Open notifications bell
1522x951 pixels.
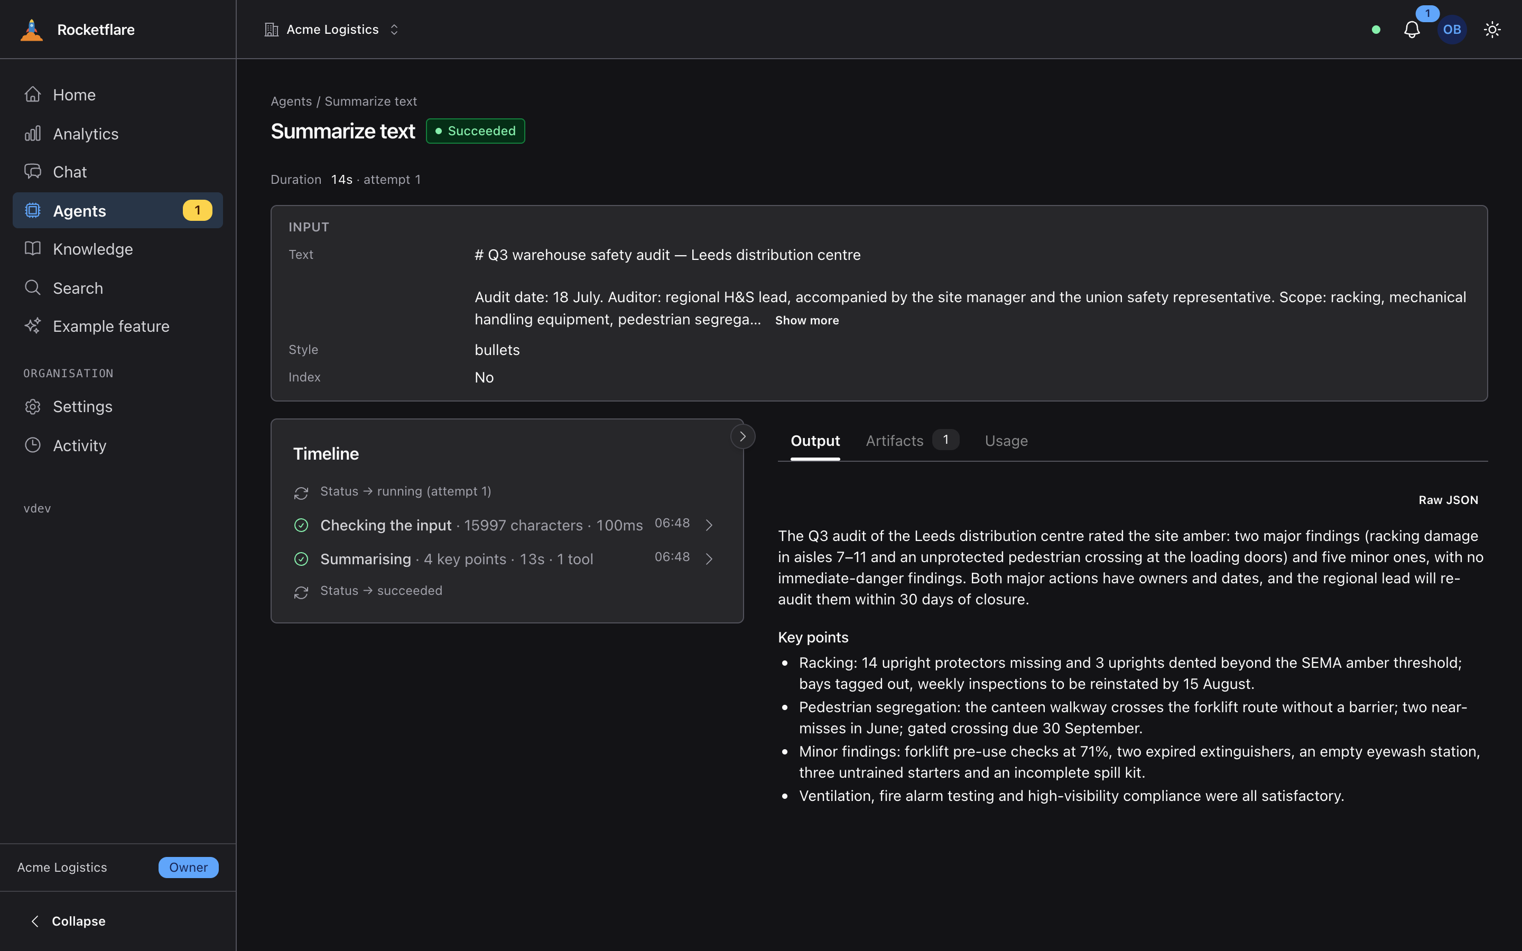tap(1412, 30)
